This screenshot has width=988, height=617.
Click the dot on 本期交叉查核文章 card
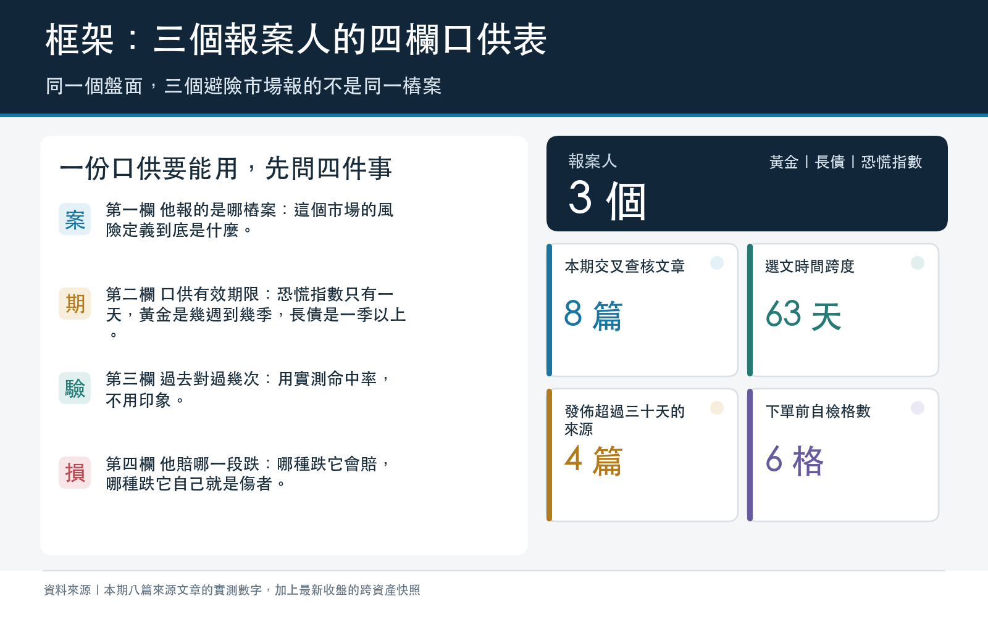(x=717, y=263)
